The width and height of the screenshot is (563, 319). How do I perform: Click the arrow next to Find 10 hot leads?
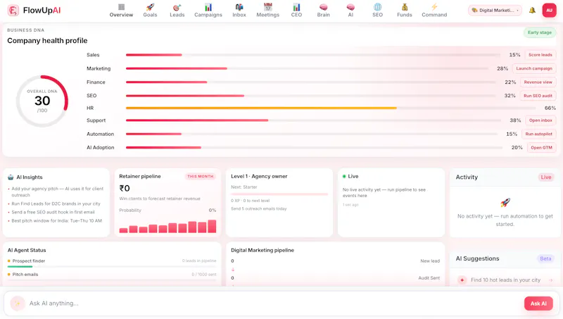coord(551,280)
